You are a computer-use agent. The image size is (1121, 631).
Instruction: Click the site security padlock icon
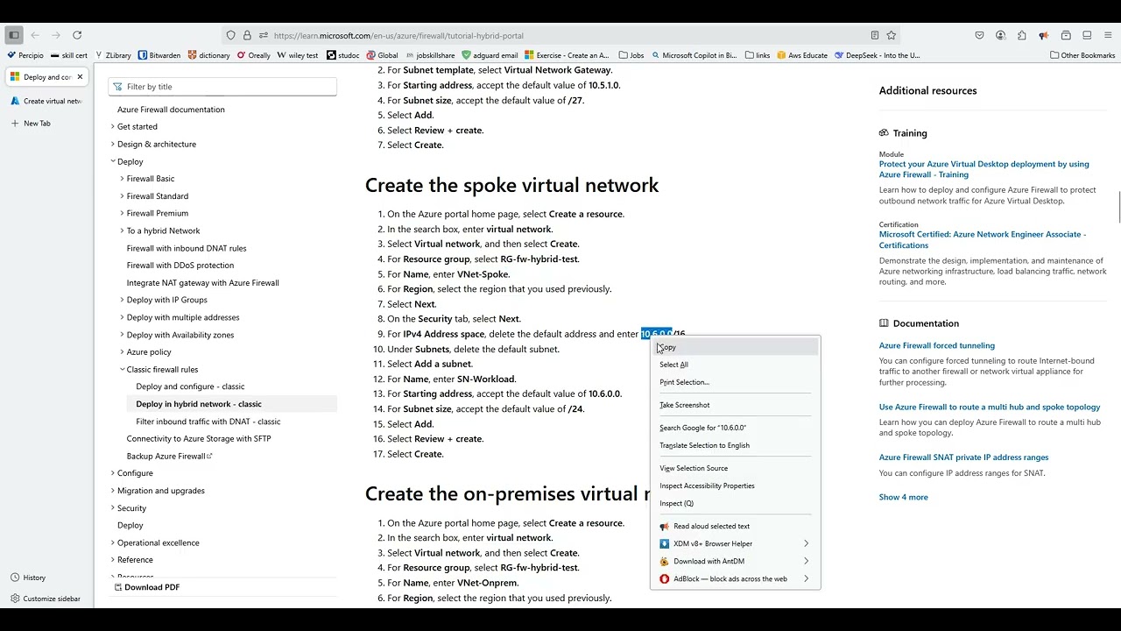point(247,36)
